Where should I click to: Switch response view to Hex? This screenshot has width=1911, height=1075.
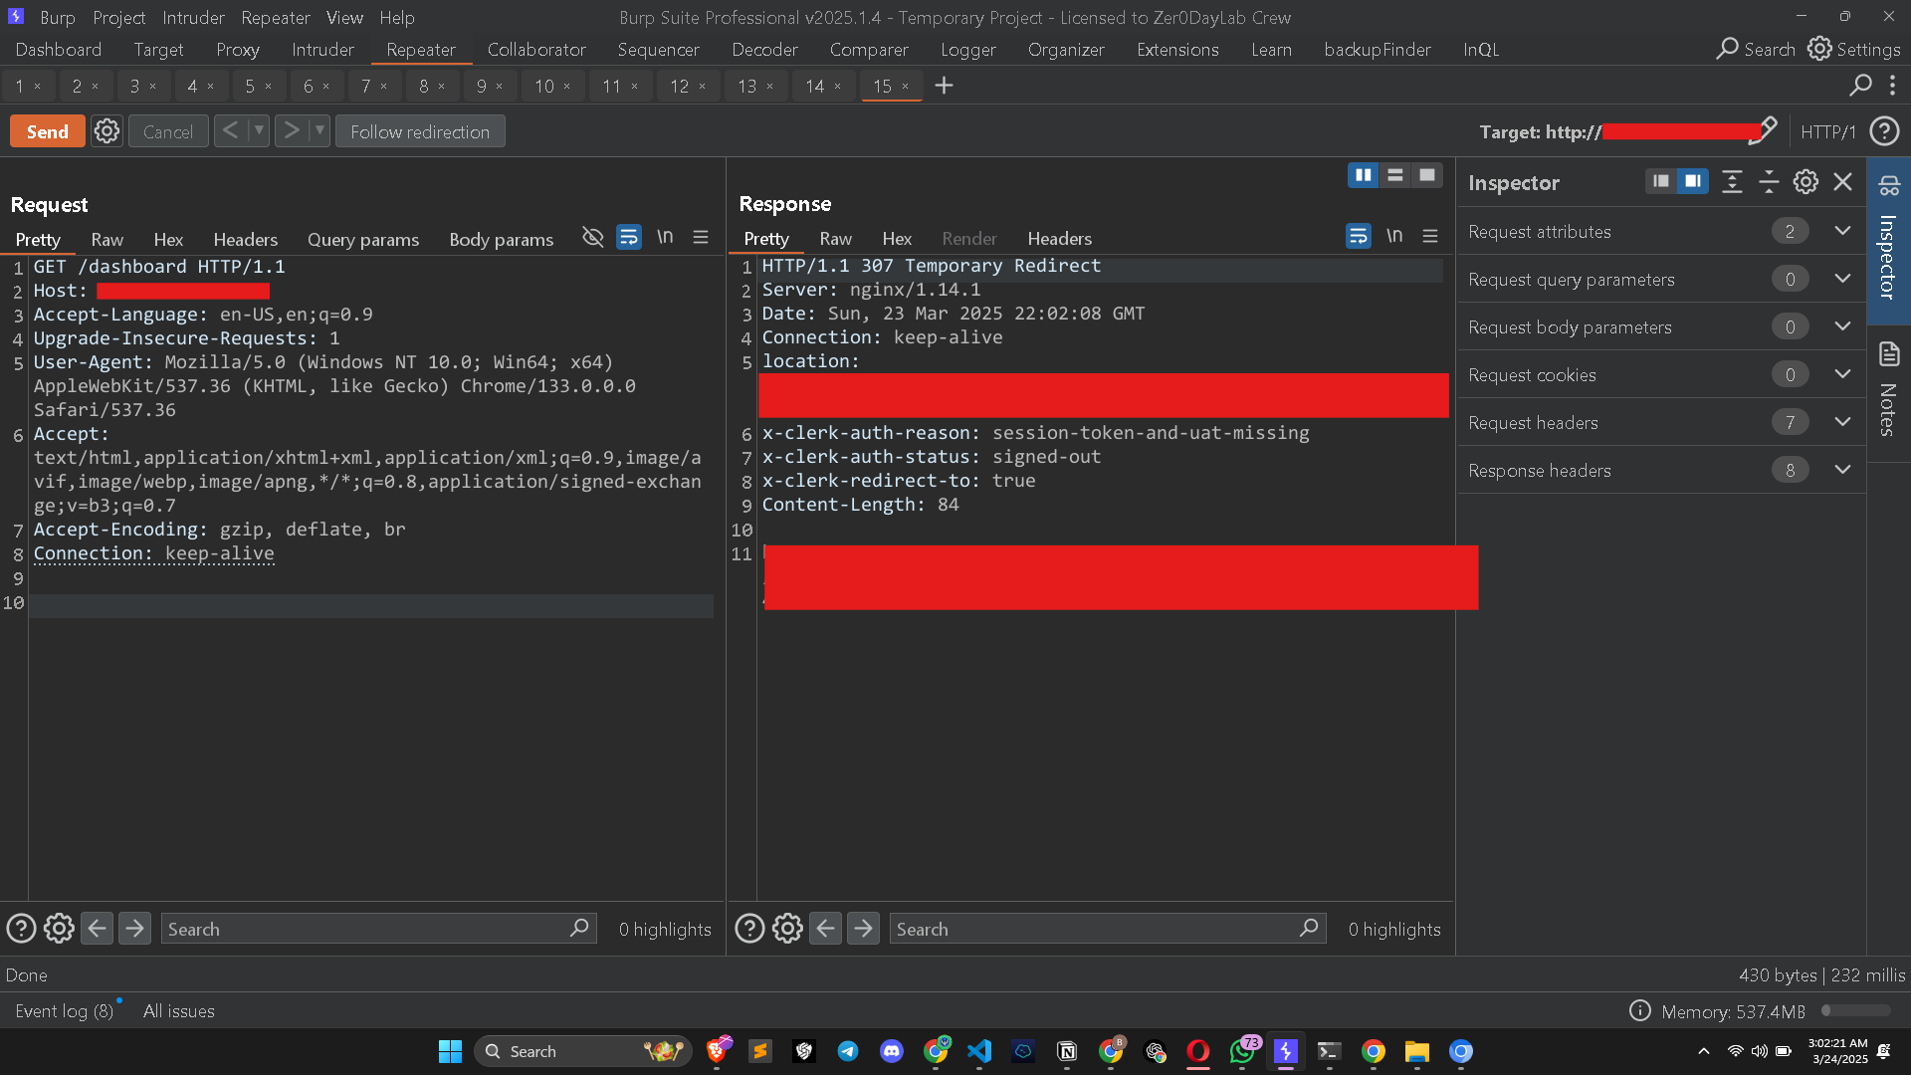tap(896, 238)
